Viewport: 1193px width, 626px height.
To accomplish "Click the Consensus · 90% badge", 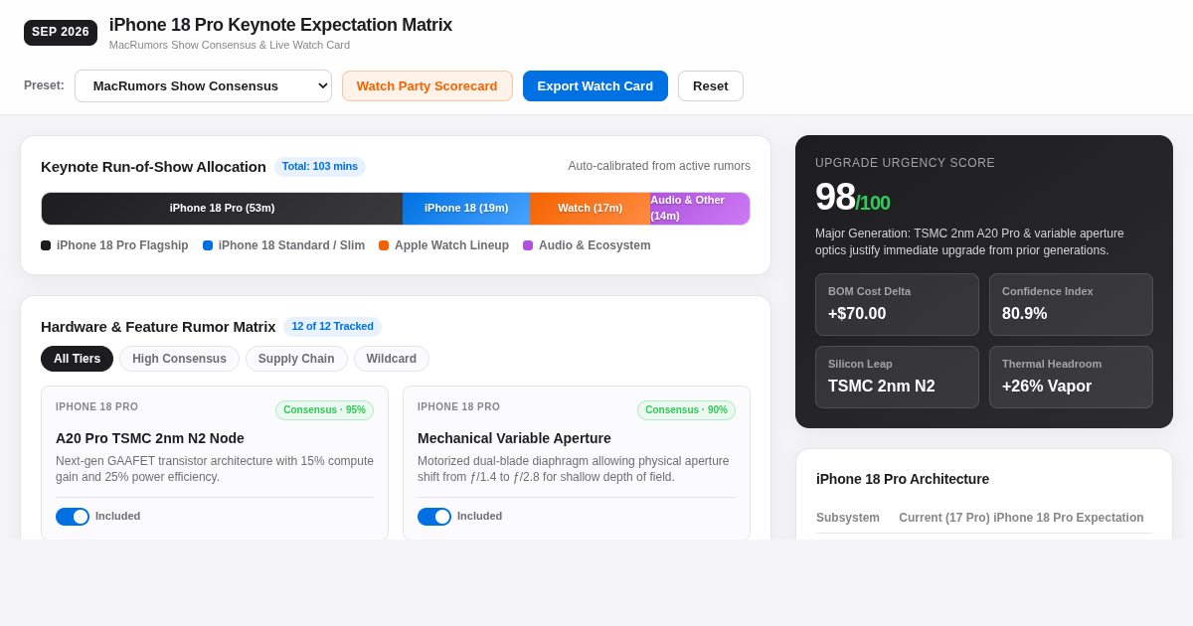I will coord(686,410).
